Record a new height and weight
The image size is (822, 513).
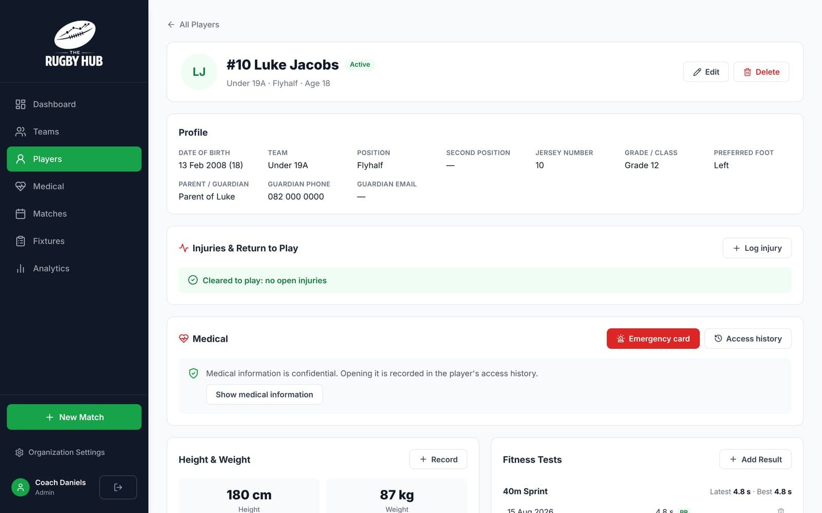(438, 459)
